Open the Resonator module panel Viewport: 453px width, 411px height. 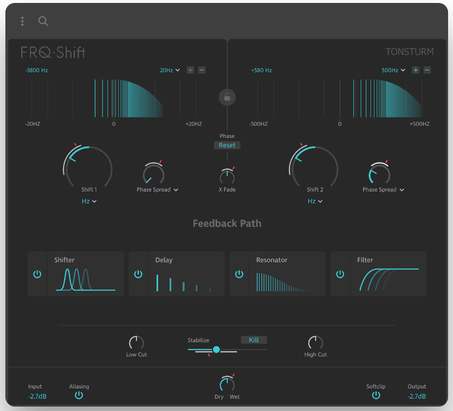(x=278, y=274)
